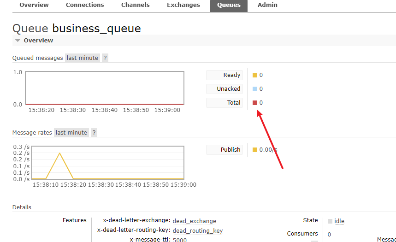Viewport: 396px width, 242px height.
Task: Open the Exchanges tab
Action: (183, 5)
